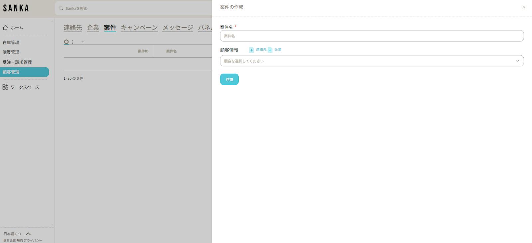Click the add view plus icon
532x243 pixels.
[83, 42]
